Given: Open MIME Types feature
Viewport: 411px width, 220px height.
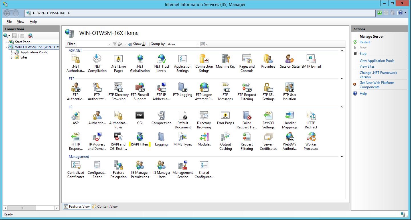Looking at the screenshot, I should coord(183,139).
